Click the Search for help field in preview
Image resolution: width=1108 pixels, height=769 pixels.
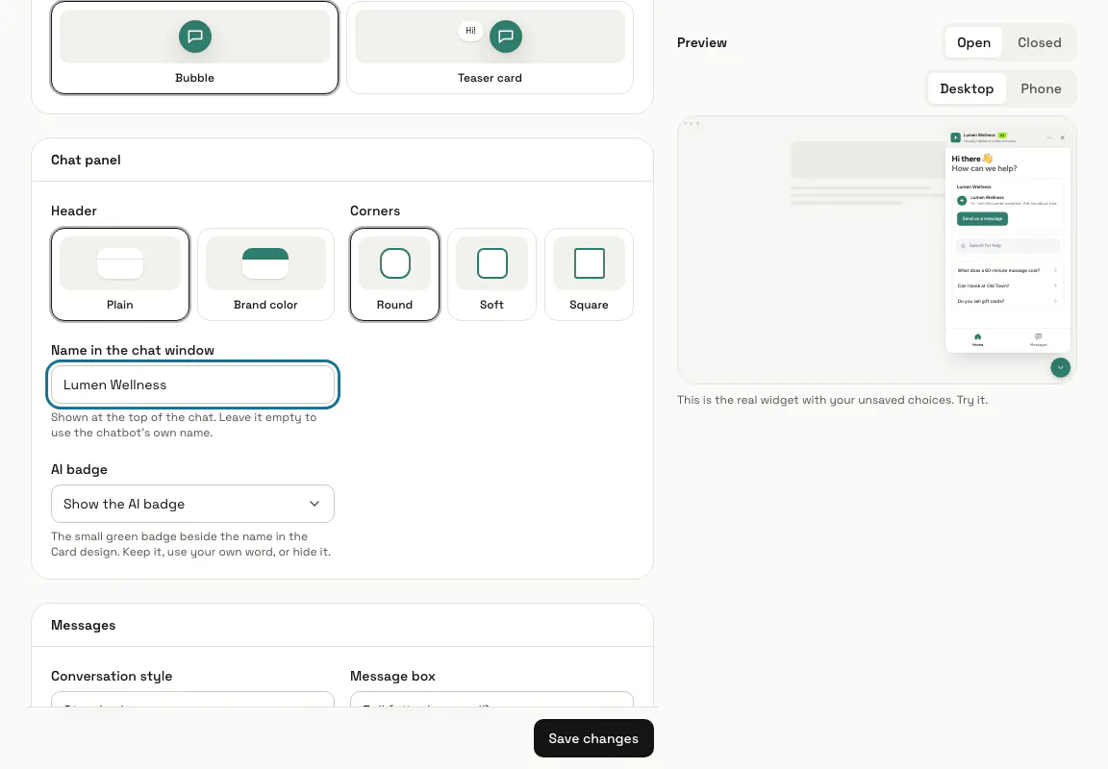1008,246
